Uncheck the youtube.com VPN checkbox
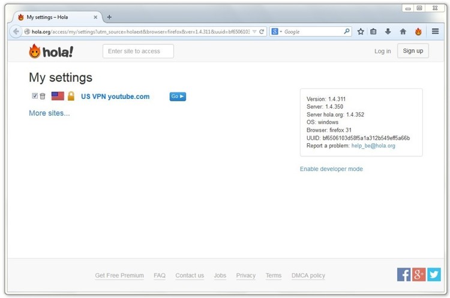Image resolution: width=450 pixels, height=298 pixels. [35, 96]
